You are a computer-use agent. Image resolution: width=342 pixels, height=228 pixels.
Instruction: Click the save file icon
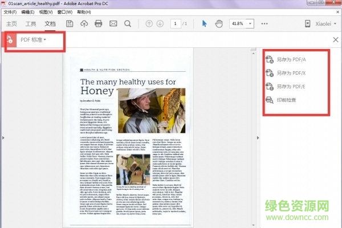click(x=70, y=23)
